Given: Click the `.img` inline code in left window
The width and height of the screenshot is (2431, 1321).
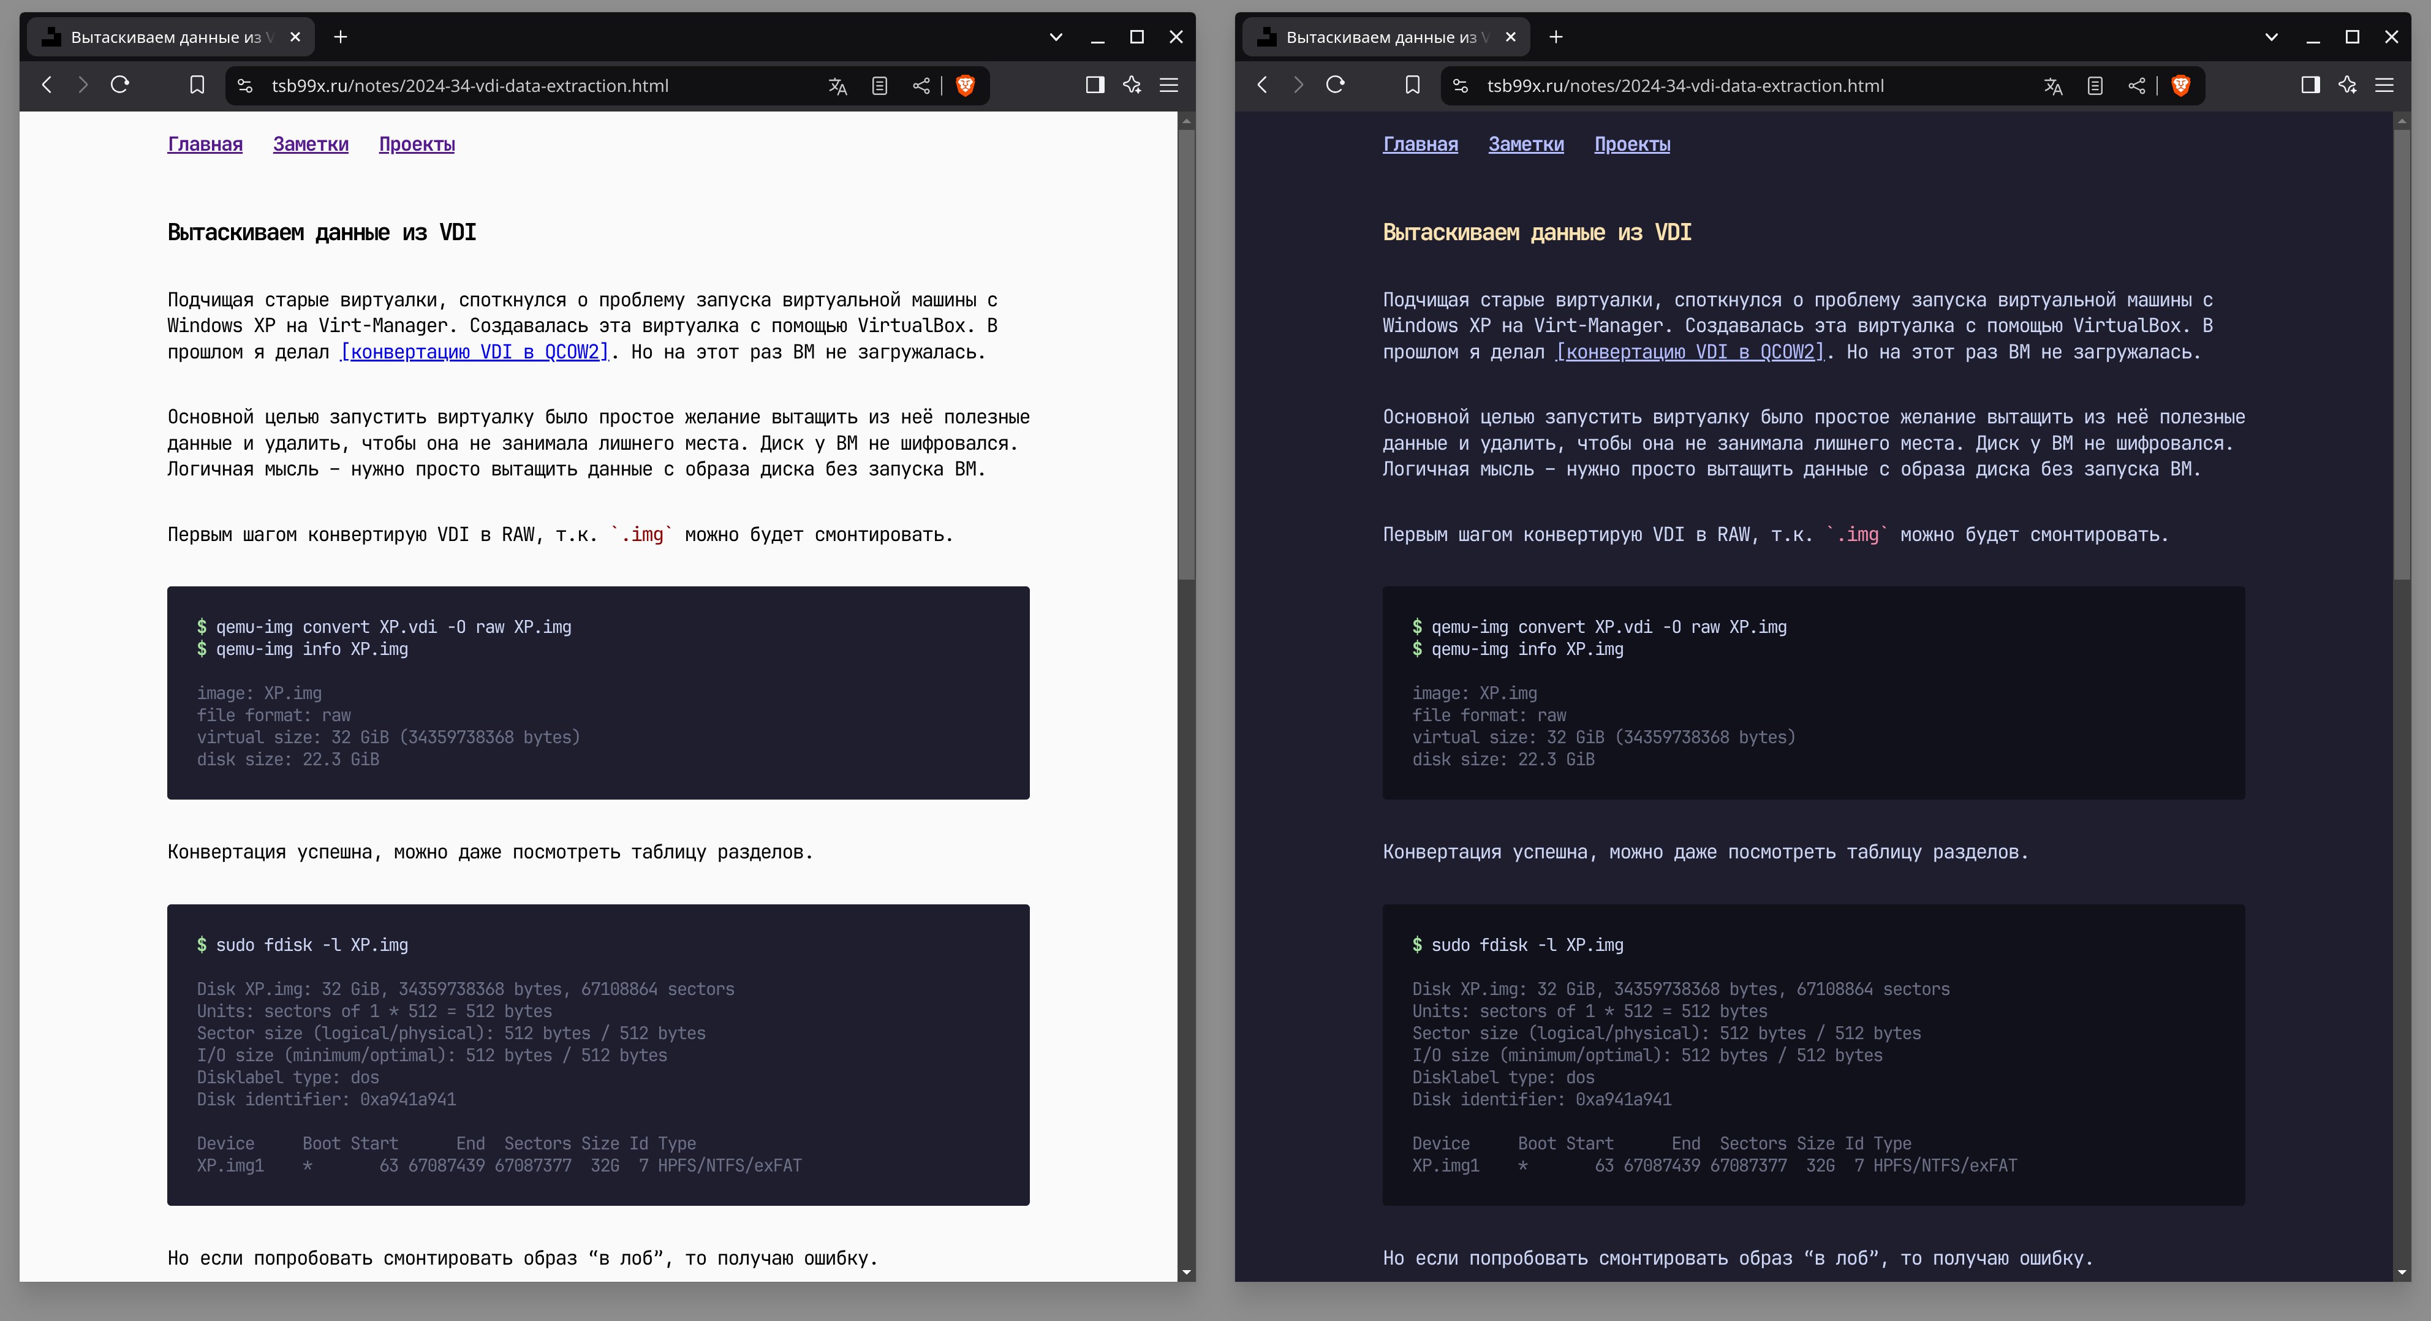Looking at the screenshot, I should pyautogui.click(x=641, y=535).
